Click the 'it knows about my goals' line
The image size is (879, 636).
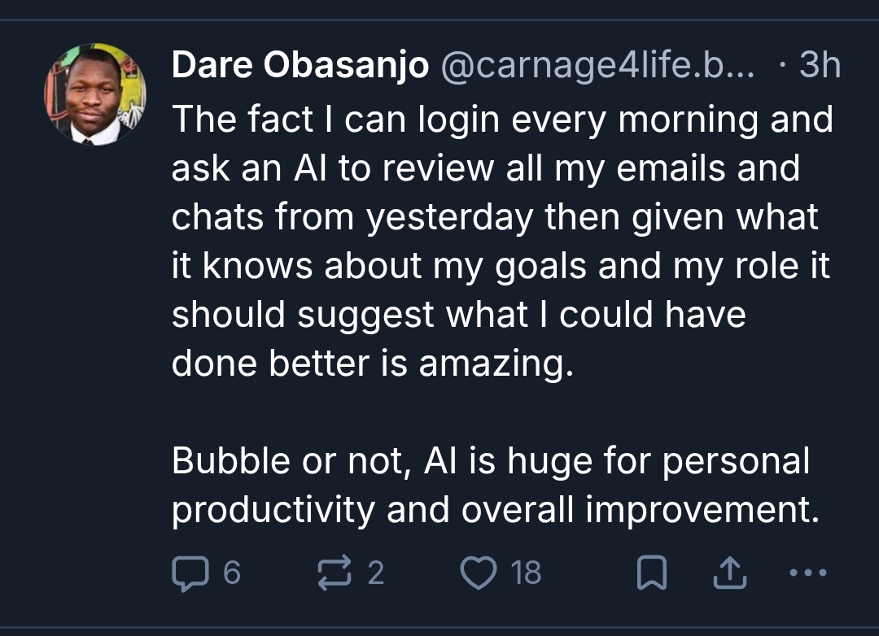[501, 266]
